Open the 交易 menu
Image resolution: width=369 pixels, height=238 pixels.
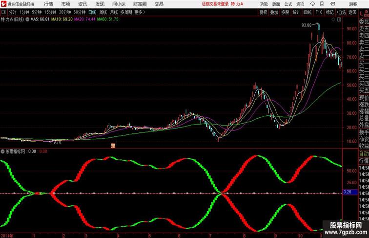point(159,4)
